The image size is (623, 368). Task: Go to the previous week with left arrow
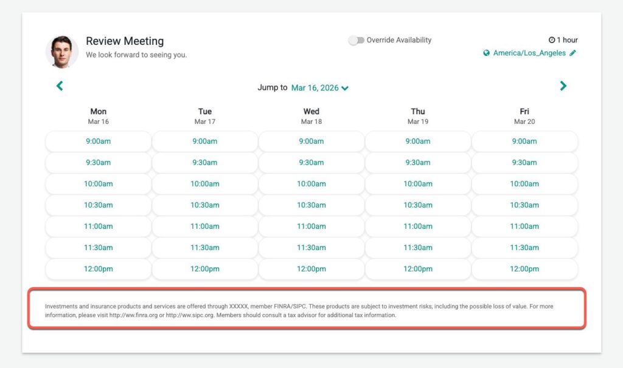pos(60,86)
